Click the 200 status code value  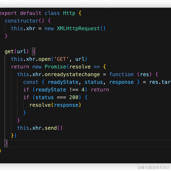click(74, 97)
